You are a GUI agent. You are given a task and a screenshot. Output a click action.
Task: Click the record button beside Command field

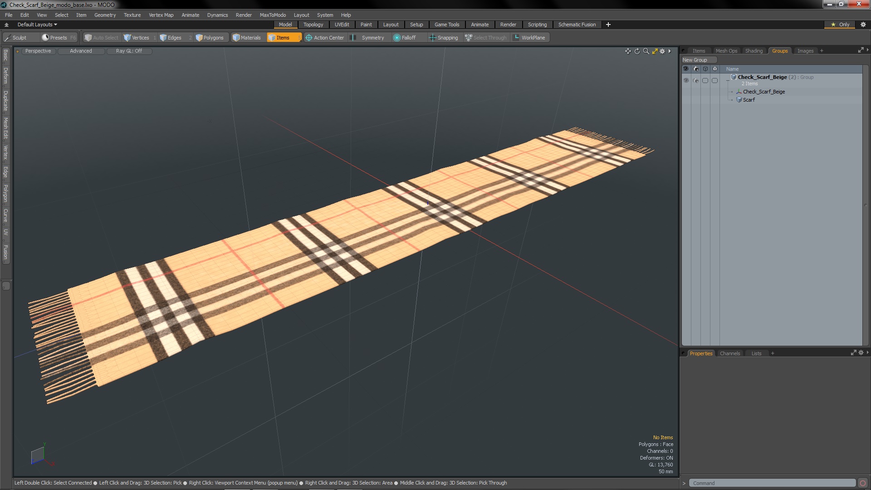tap(863, 483)
